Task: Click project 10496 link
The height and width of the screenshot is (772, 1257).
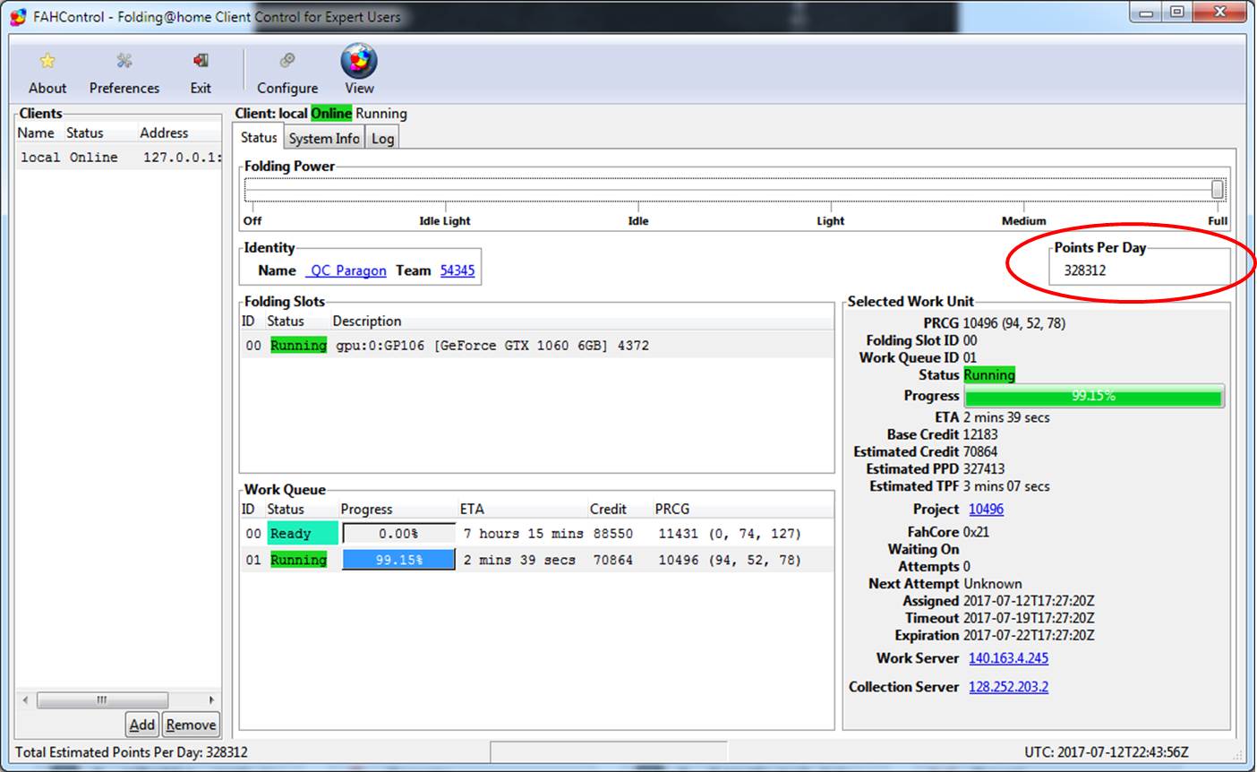Action: tap(986, 509)
